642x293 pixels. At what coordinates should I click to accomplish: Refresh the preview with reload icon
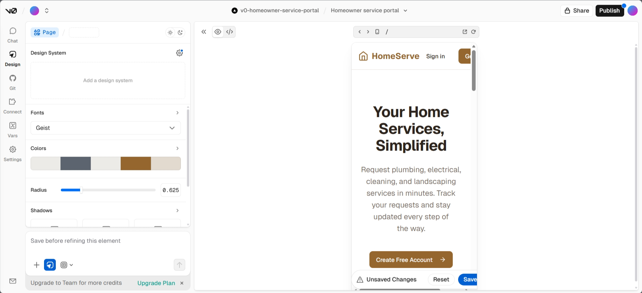pyautogui.click(x=473, y=32)
